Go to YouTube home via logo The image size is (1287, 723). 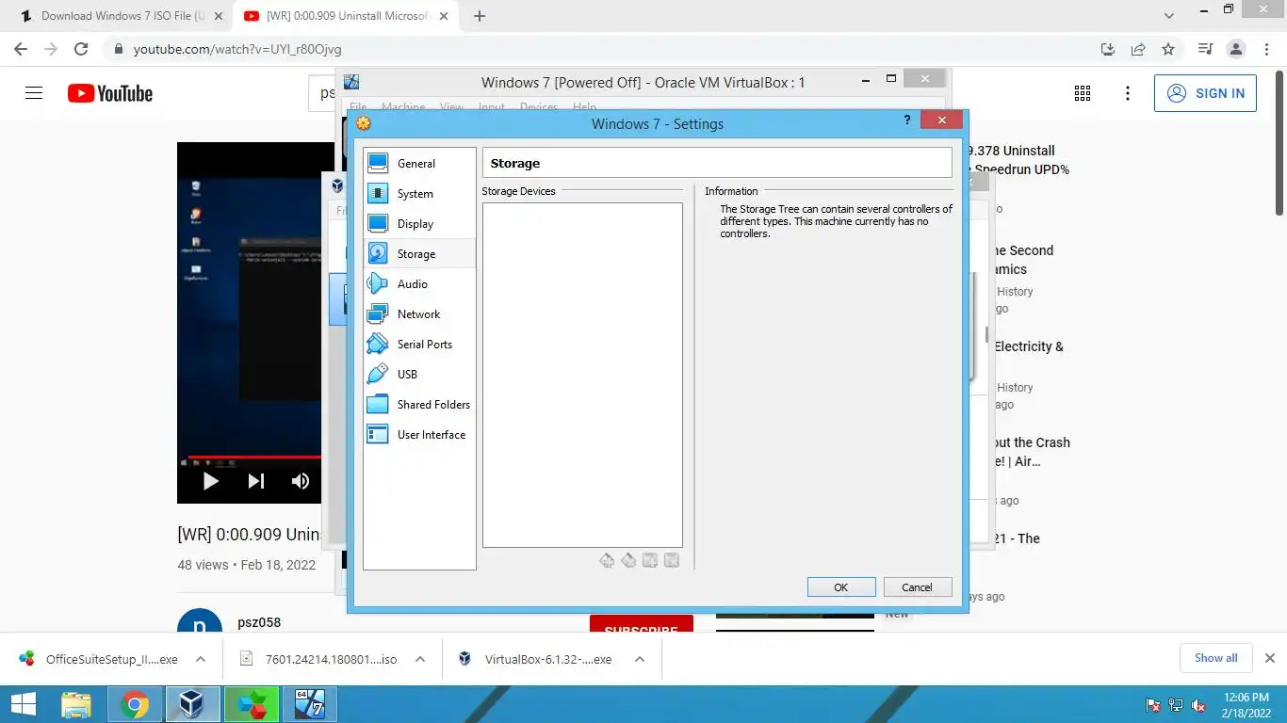click(x=110, y=93)
